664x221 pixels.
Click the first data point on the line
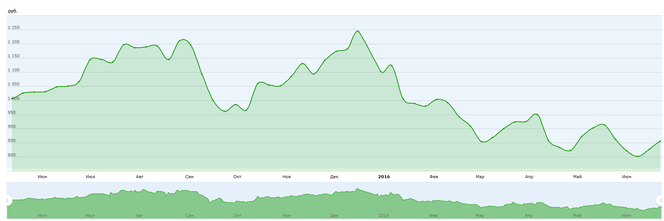[x=12, y=99]
